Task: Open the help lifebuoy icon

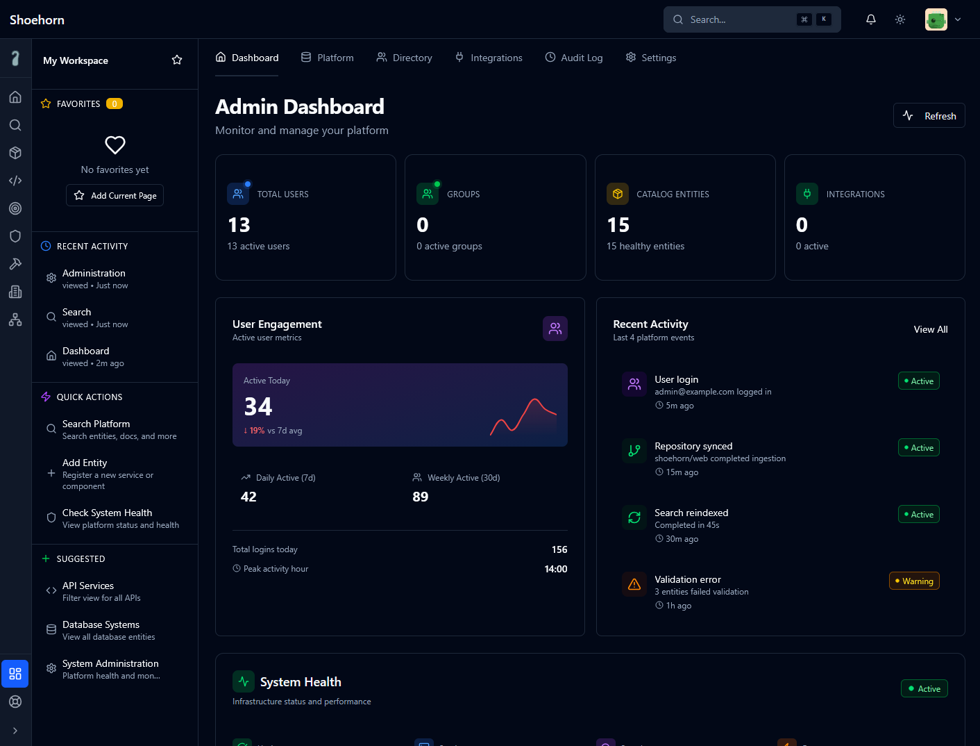Action: pos(15,702)
